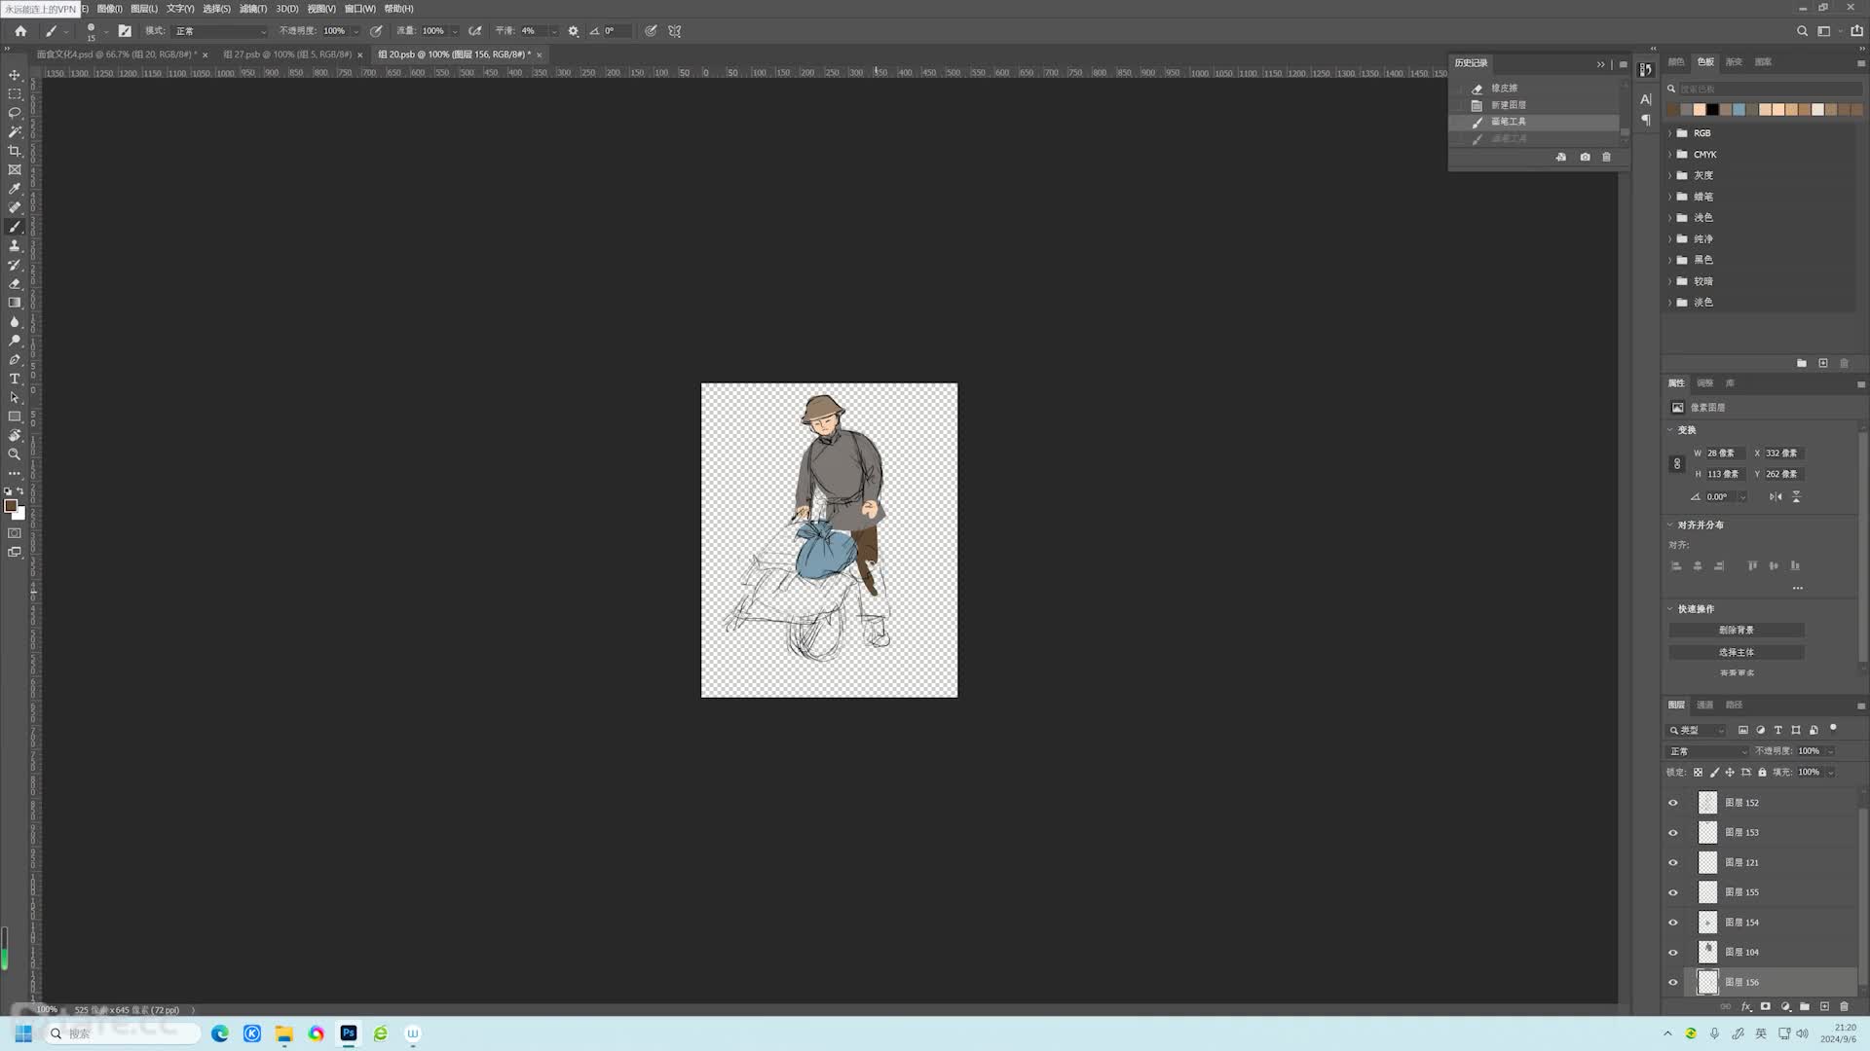Hide layer 图层 152
The width and height of the screenshot is (1870, 1051).
click(x=1673, y=803)
